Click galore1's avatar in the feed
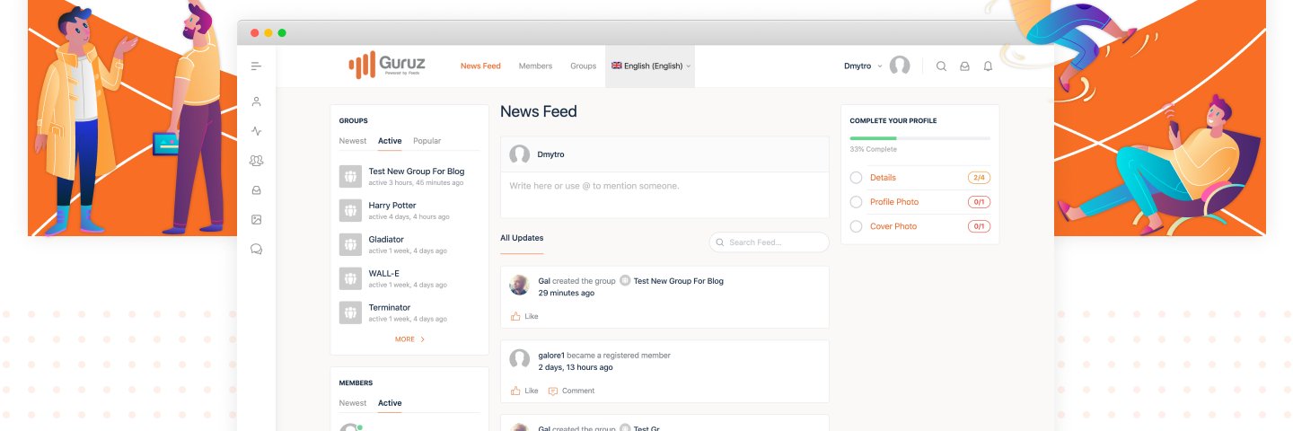The height and width of the screenshot is (431, 1293). pos(519,359)
